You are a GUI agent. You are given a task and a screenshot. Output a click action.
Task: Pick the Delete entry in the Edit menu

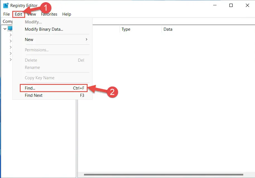click(x=52, y=60)
